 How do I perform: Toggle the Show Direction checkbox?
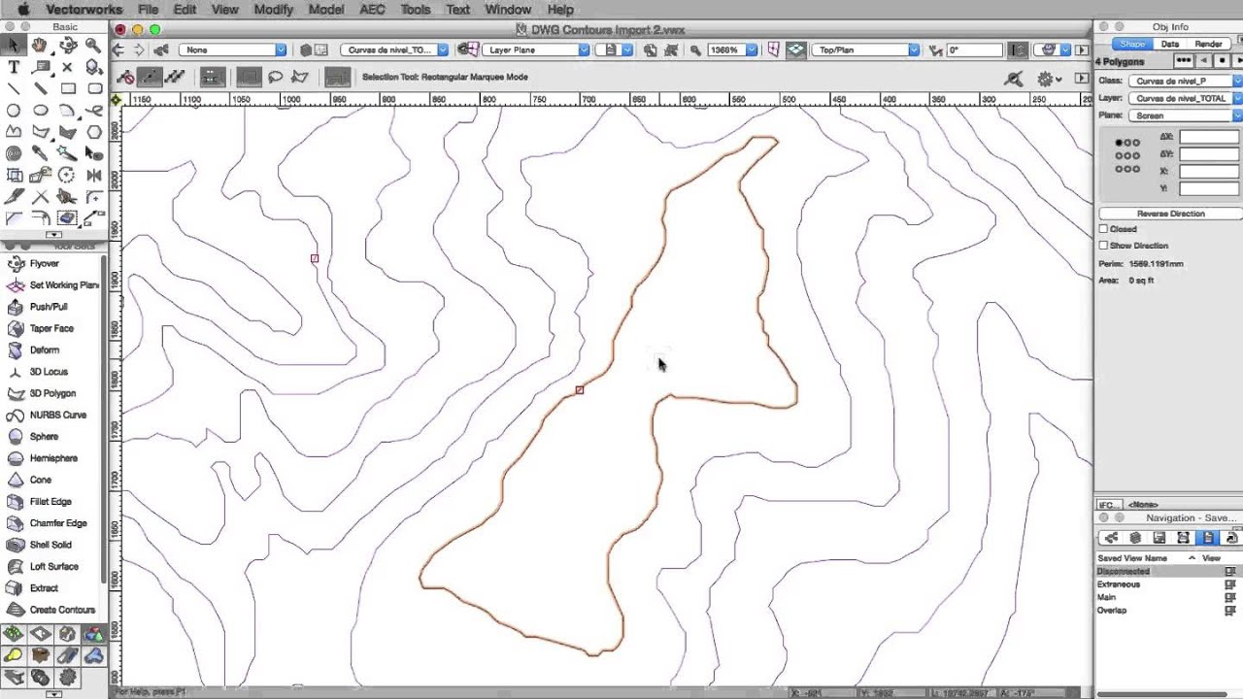pyautogui.click(x=1103, y=246)
